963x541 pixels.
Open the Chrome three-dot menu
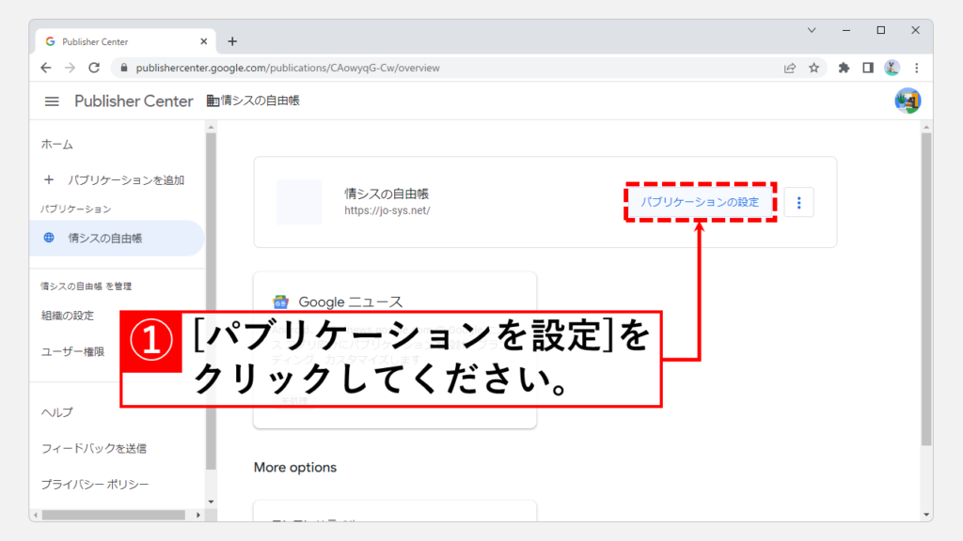(x=916, y=68)
